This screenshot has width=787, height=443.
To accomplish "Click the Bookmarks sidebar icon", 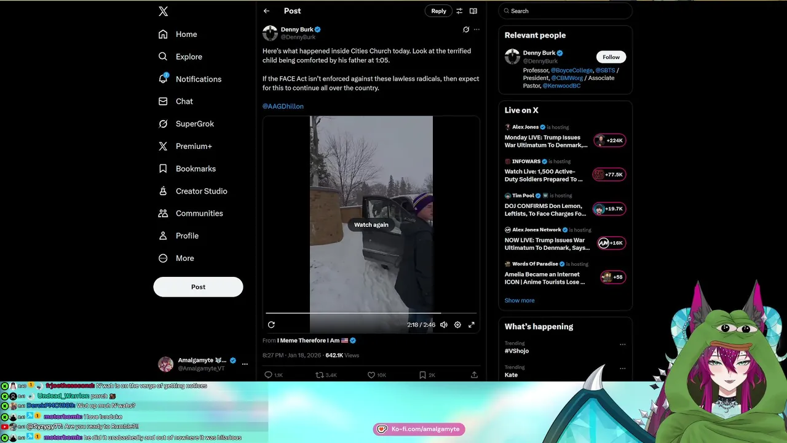I will point(163,169).
